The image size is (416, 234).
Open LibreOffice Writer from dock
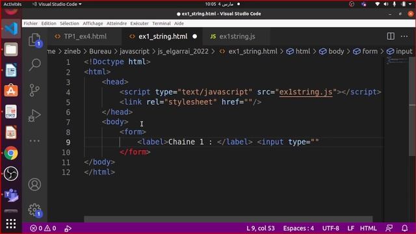pos(11,70)
